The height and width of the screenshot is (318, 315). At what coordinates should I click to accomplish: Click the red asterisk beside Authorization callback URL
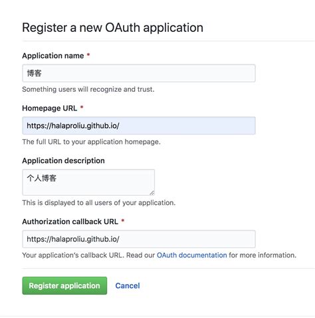(x=123, y=220)
